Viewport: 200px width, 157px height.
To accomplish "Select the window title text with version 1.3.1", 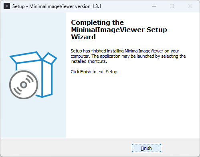I will click(57, 6).
